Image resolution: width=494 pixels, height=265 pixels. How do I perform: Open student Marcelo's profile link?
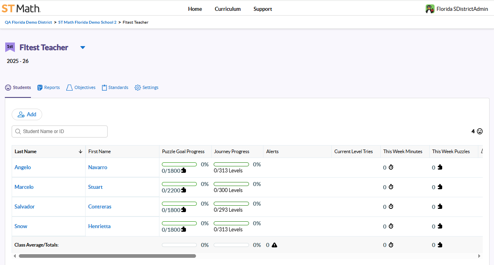click(x=24, y=187)
